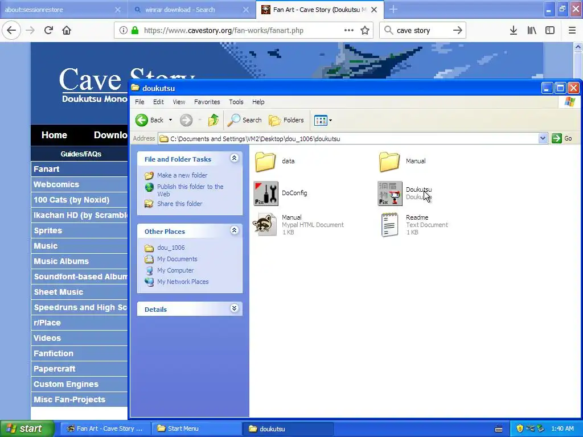Open the Fanart sidebar link
The height and width of the screenshot is (437, 583).
(79, 169)
